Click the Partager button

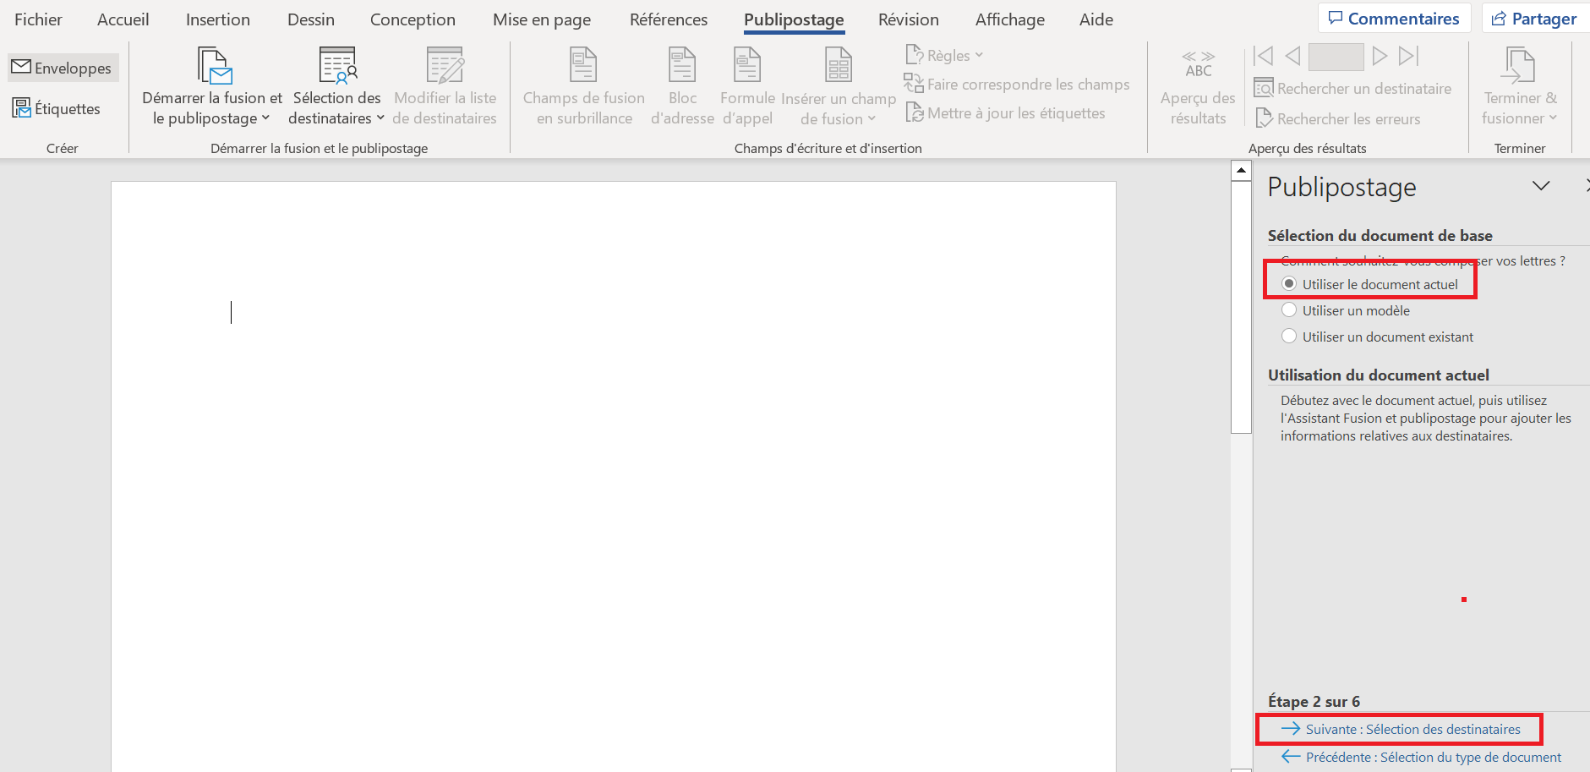(x=1534, y=19)
